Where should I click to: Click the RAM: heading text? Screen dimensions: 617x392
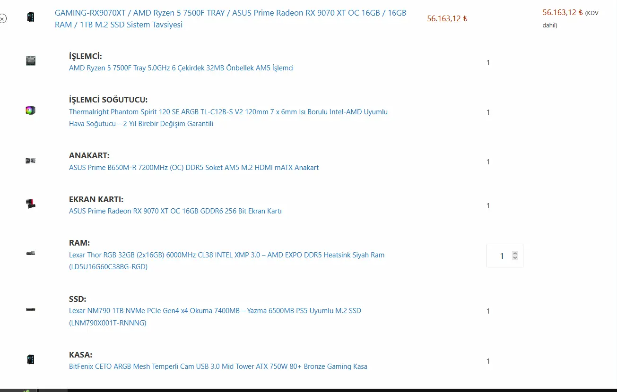coord(79,243)
